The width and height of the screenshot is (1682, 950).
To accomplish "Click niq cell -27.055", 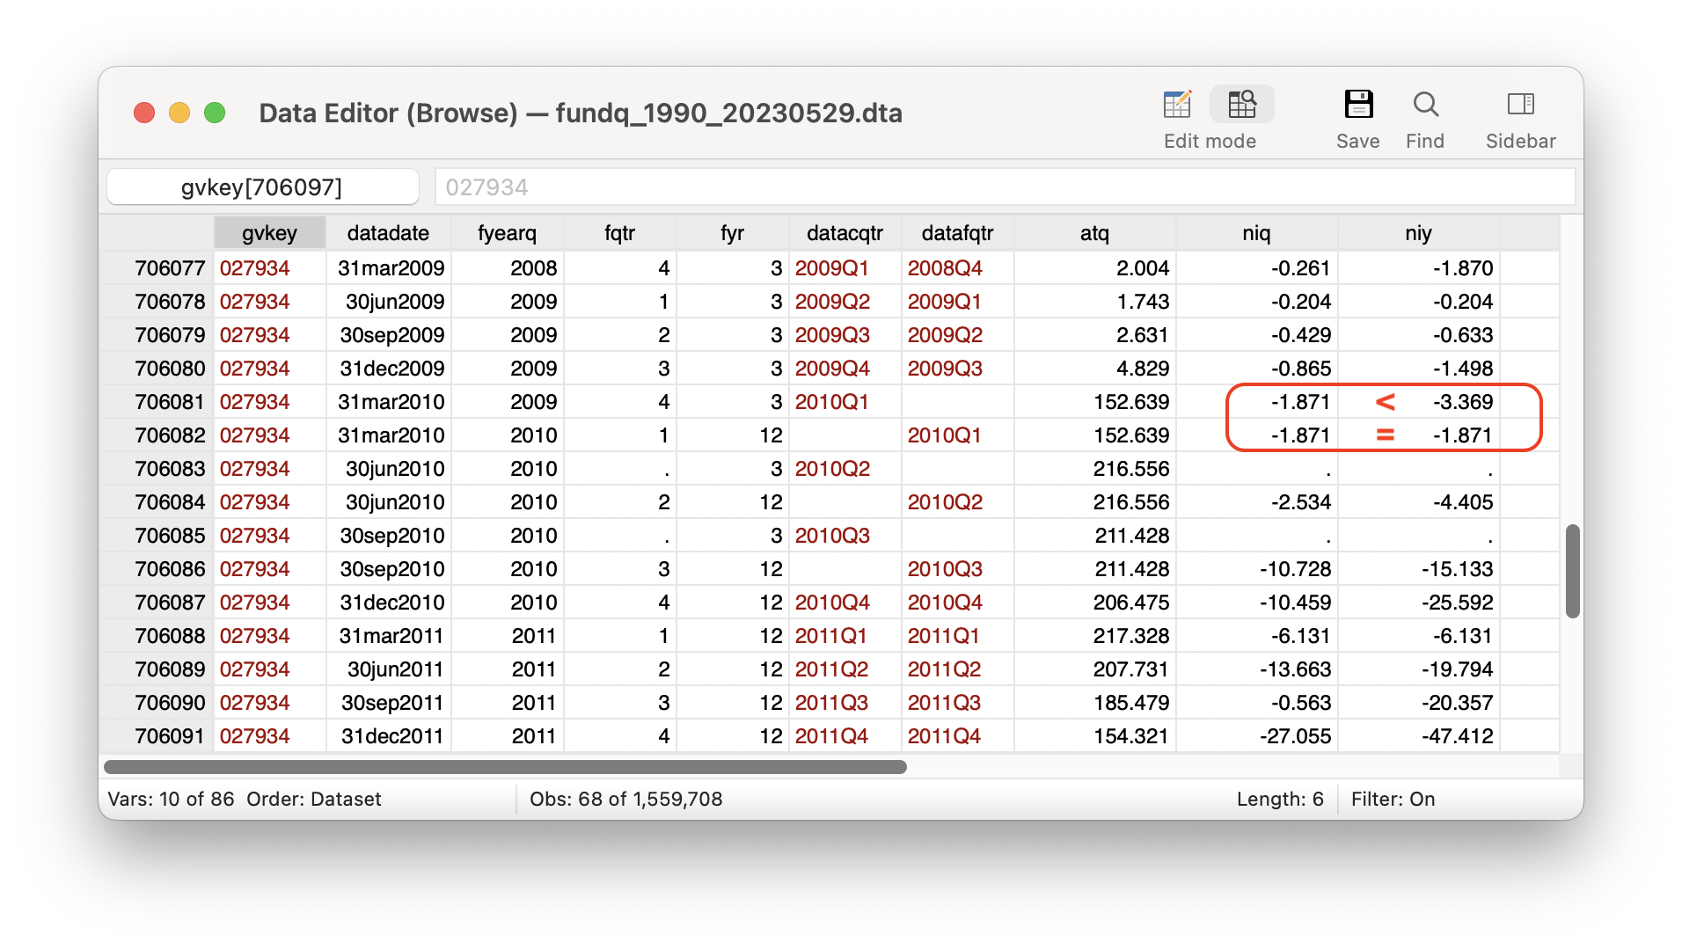I will (x=1256, y=736).
